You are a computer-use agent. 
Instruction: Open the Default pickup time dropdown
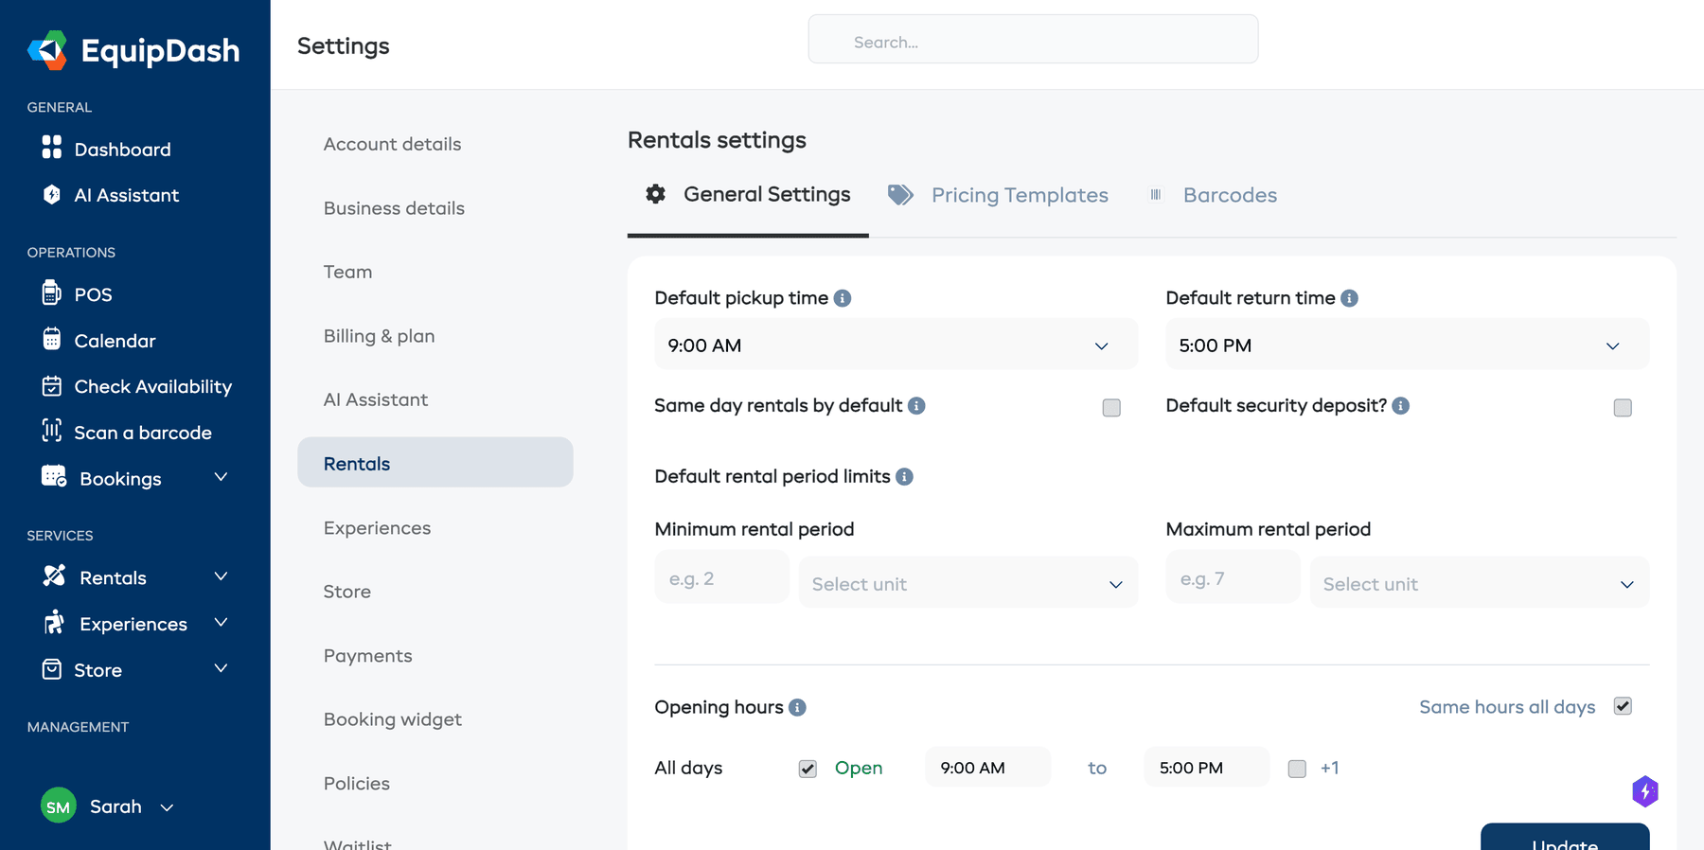895,345
